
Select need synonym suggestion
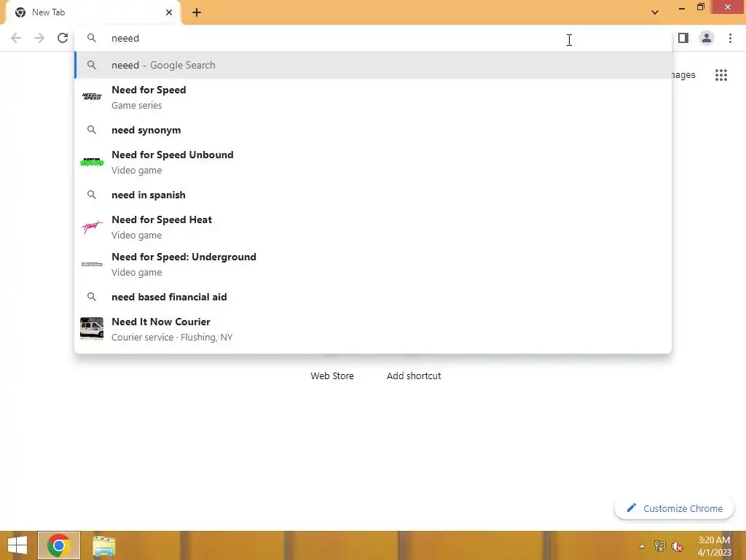coord(373,130)
